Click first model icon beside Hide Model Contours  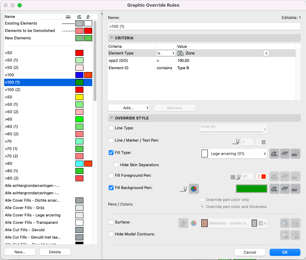tap(285, 235)
